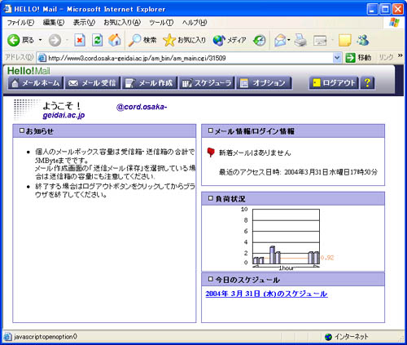The width and height of the screenshot is (407, 345).
Task: Open 2004年 3月 31日 (水)のスケジュール link
Action: click(x=266, y=294)
